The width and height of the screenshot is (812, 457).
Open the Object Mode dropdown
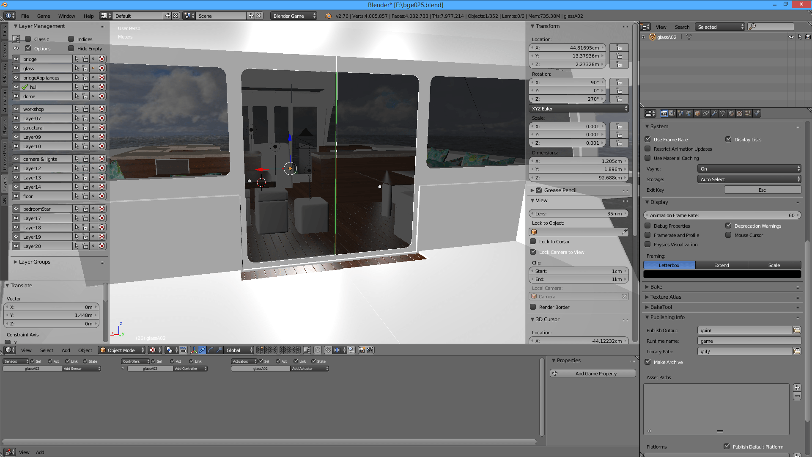[x=121, y=350]
